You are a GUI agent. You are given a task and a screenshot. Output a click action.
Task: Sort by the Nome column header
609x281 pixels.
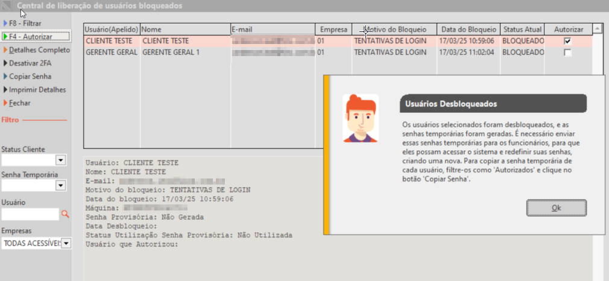tap(185, 30)
